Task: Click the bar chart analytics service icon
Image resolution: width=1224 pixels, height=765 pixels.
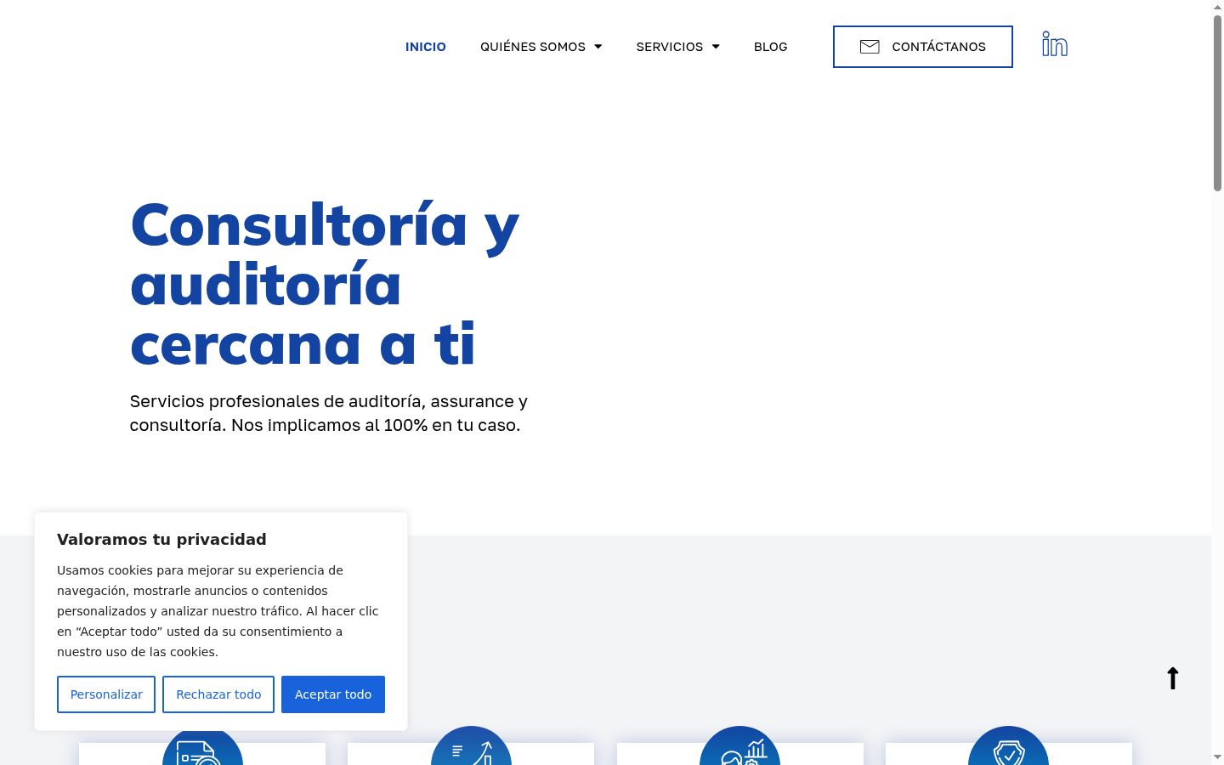Action: click(x=739, y=746)
